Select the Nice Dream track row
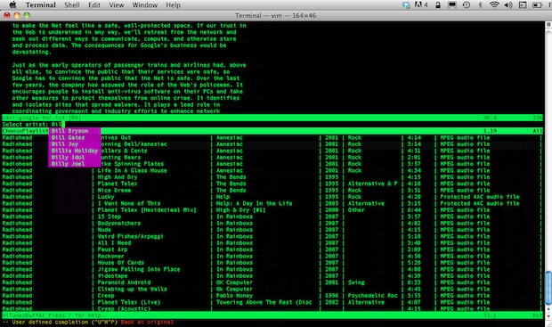Image resolution: width=552 pixels, height=327 pixels. [x=114, y=191]
